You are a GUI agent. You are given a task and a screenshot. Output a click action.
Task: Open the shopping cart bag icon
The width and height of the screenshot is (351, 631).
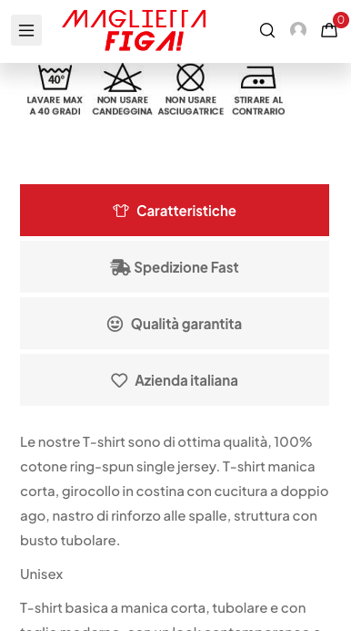tap(329, 30)
